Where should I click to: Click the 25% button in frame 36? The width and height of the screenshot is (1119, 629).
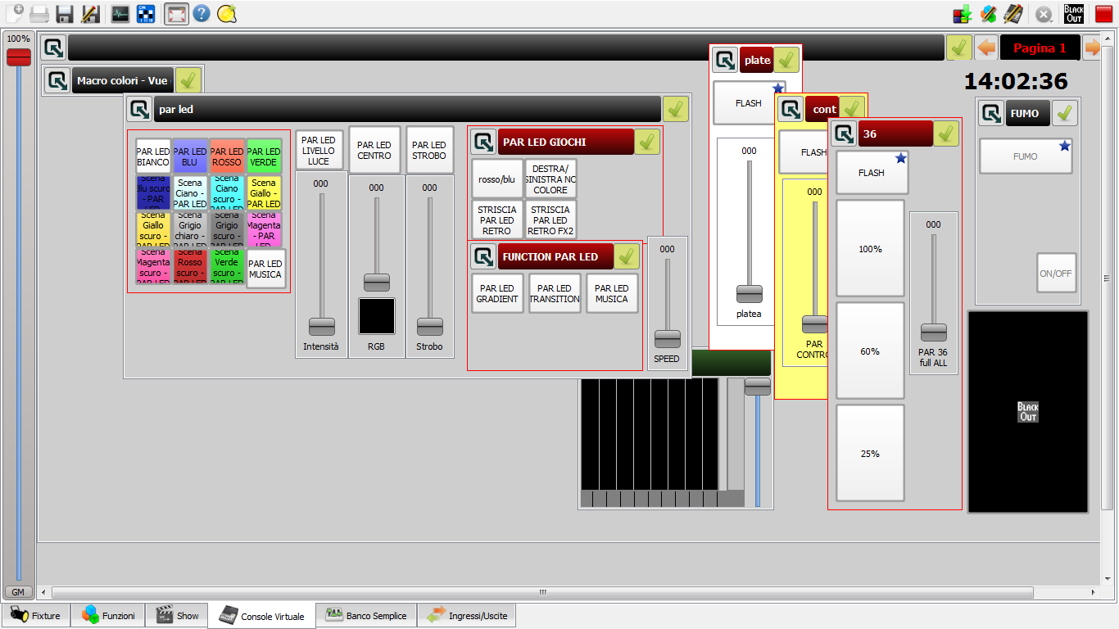click(870, 453)
